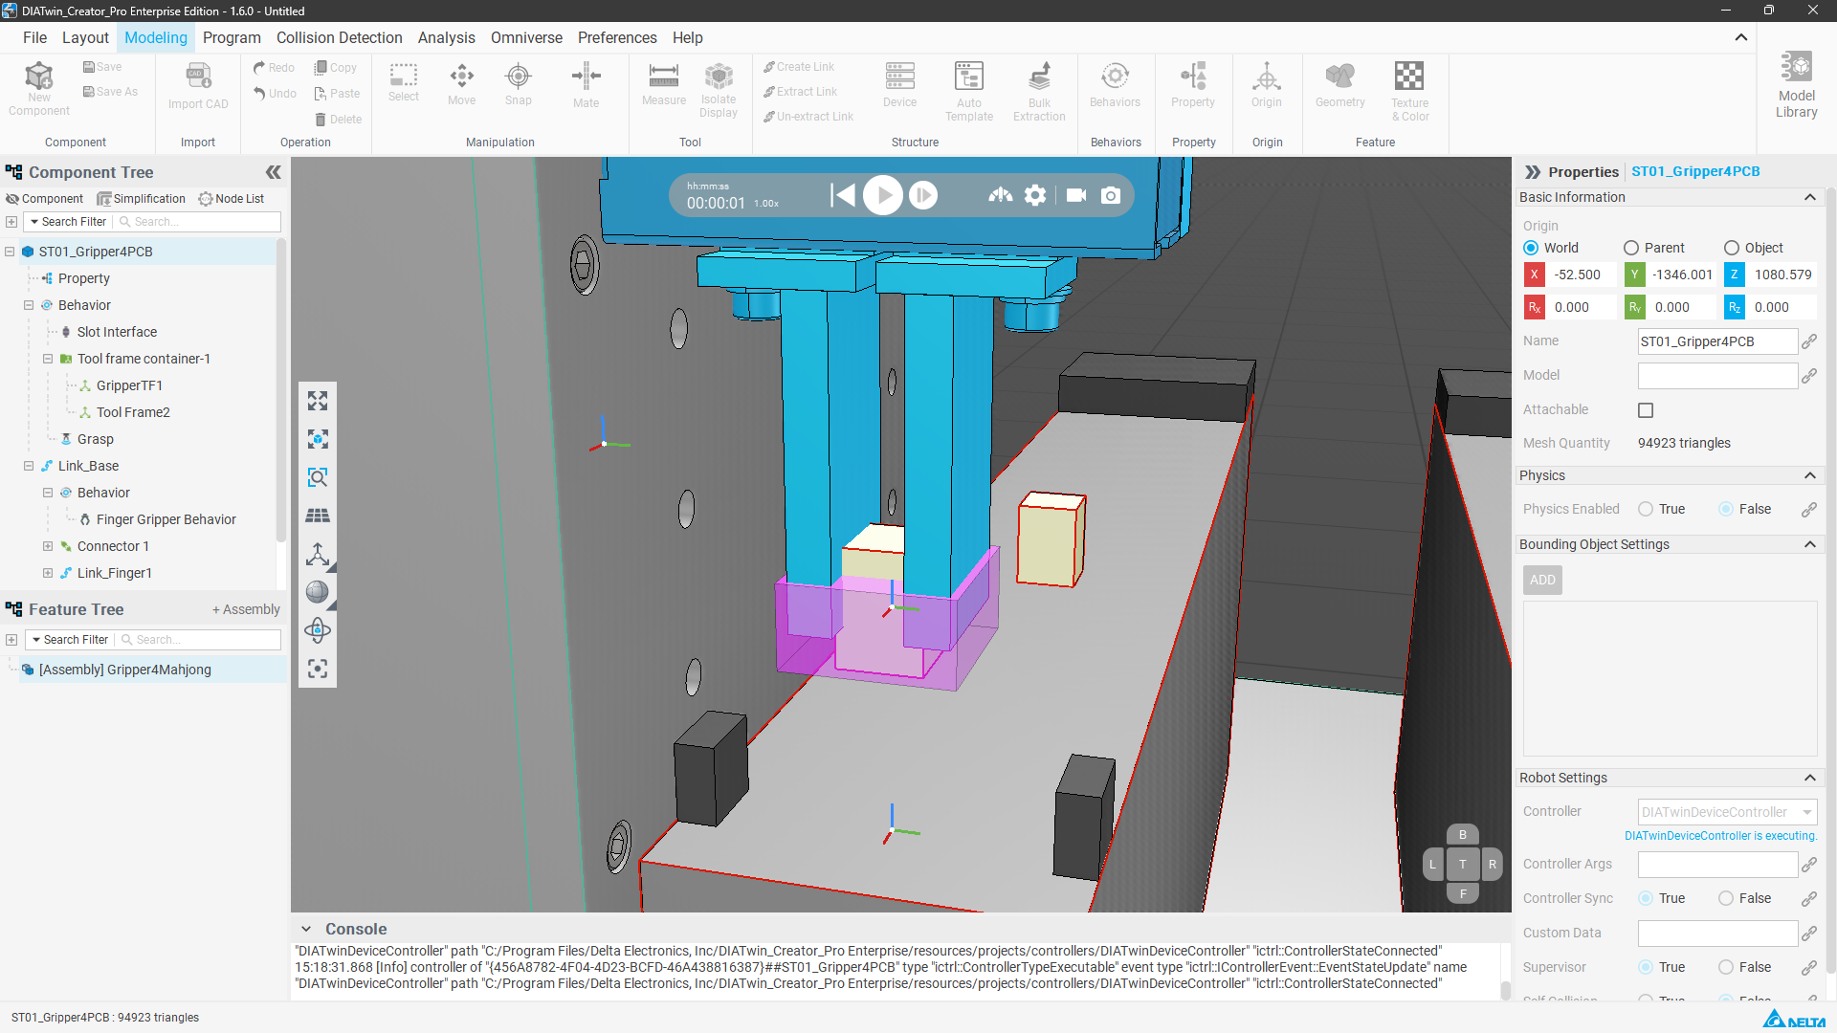
Task: Collapse the Physics section
Action: point(1809,475)
